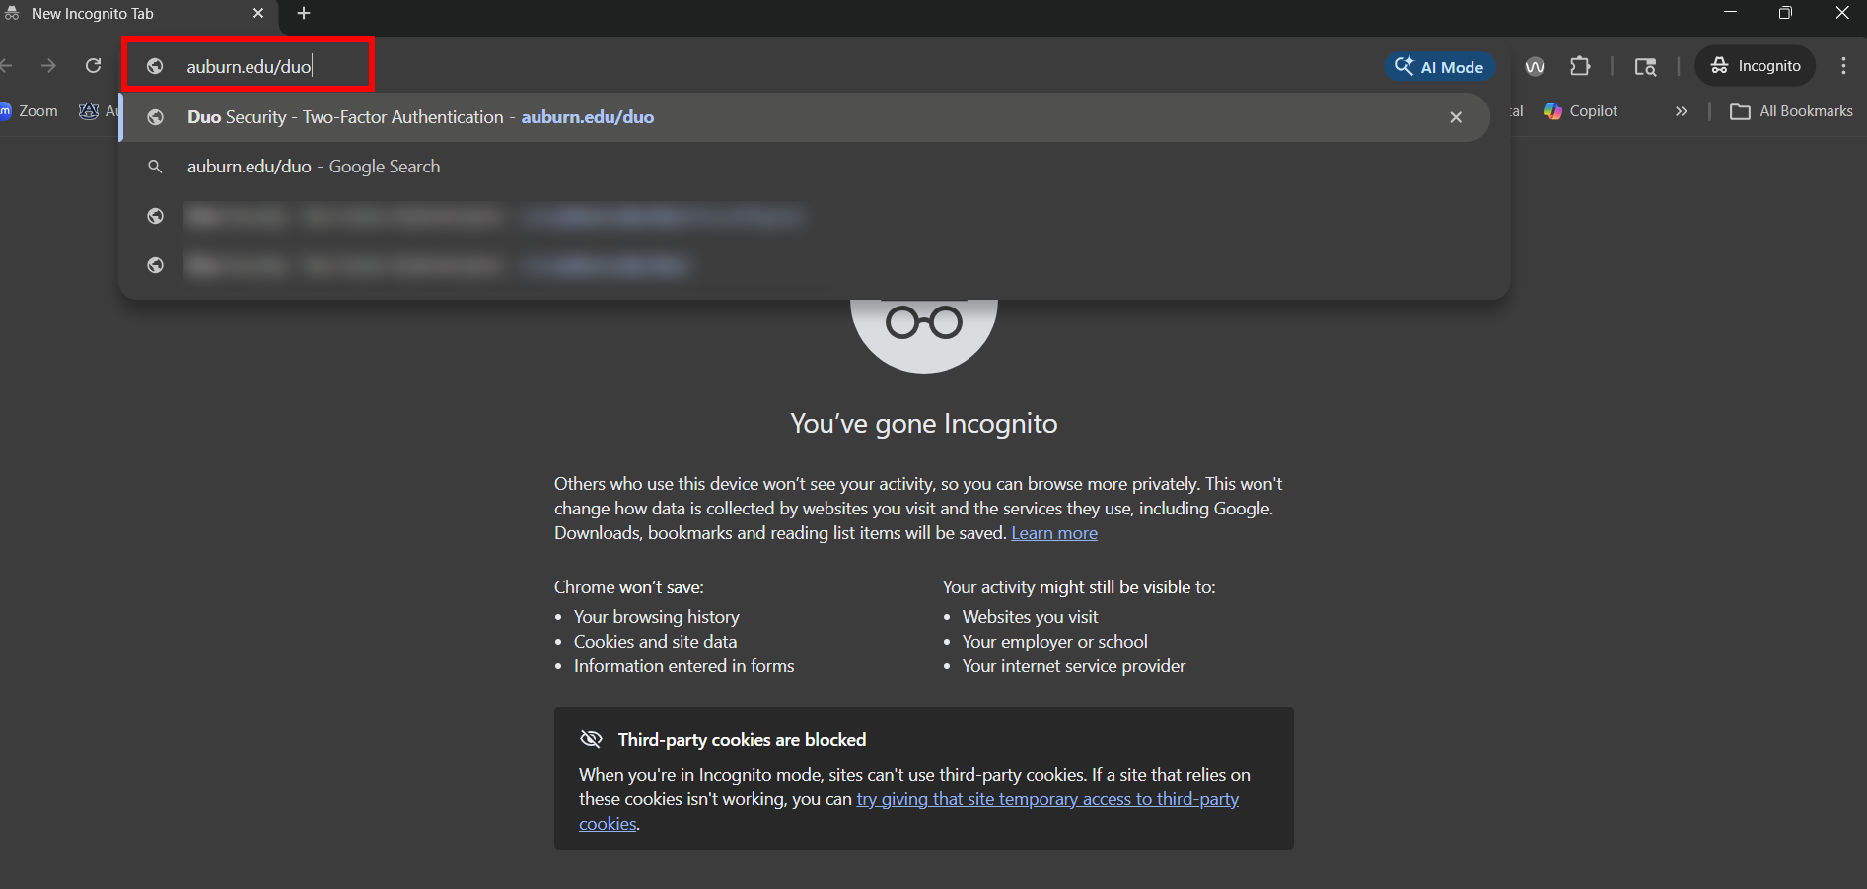
Task: Restore down the Chrome window
Action: [x=1785, y=13]
